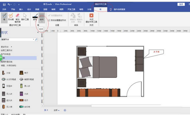Click the horizontal scrollbar left arrow

click(42, 106)
